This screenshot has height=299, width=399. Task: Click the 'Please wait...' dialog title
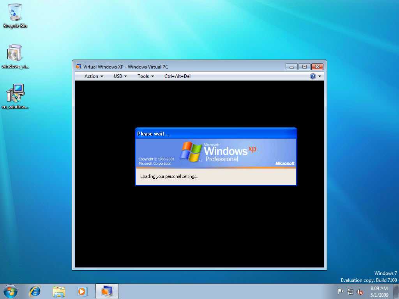coord(154,134)
